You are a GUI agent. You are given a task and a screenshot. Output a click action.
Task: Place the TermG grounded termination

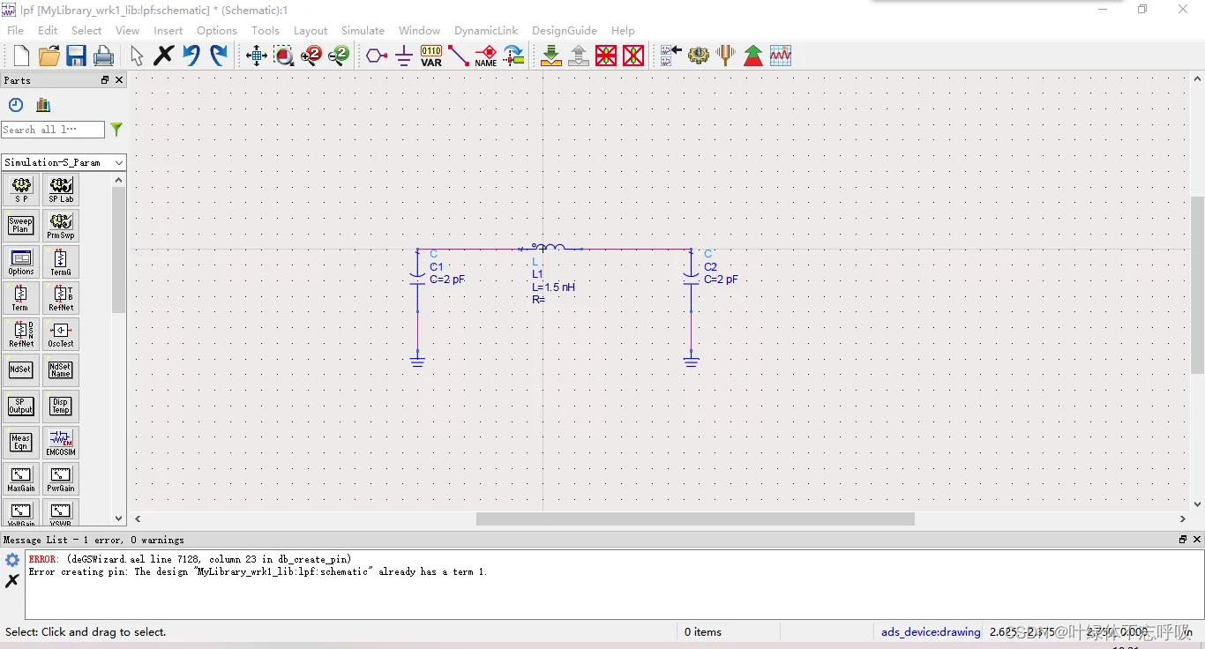coord(61,262)
